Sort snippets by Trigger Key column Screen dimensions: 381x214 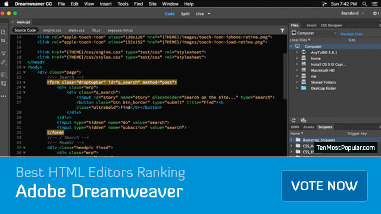pos(357,133)
